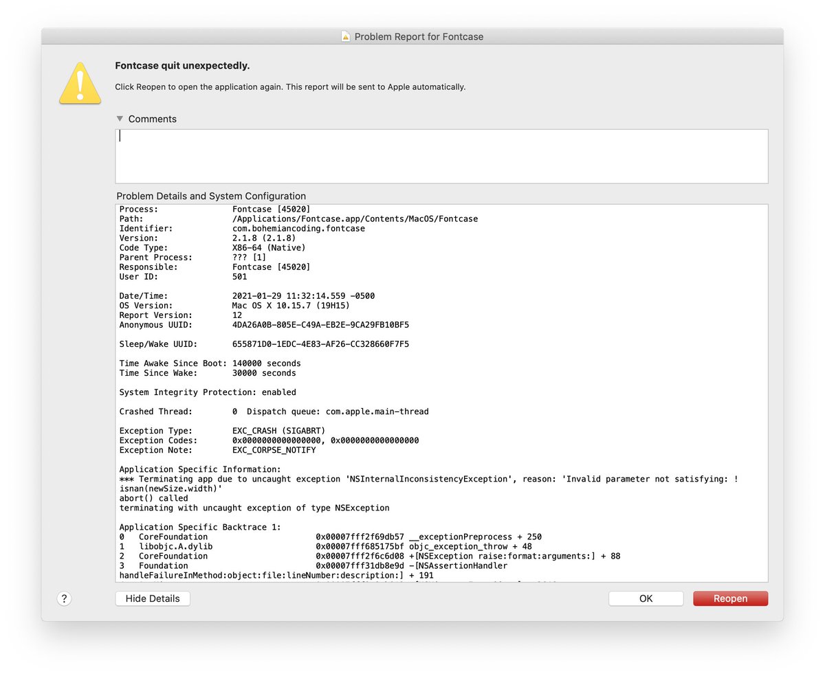Collapse the Comments disclosure triangle
The image size is (825, 676).
[x=120, y=119]
